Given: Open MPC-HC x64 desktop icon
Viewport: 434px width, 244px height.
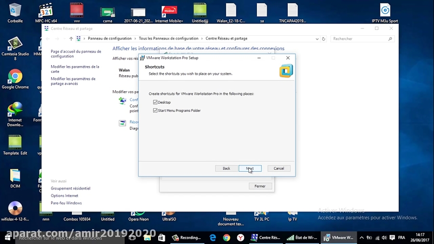Looking at the screenshot, I should 46,13.
